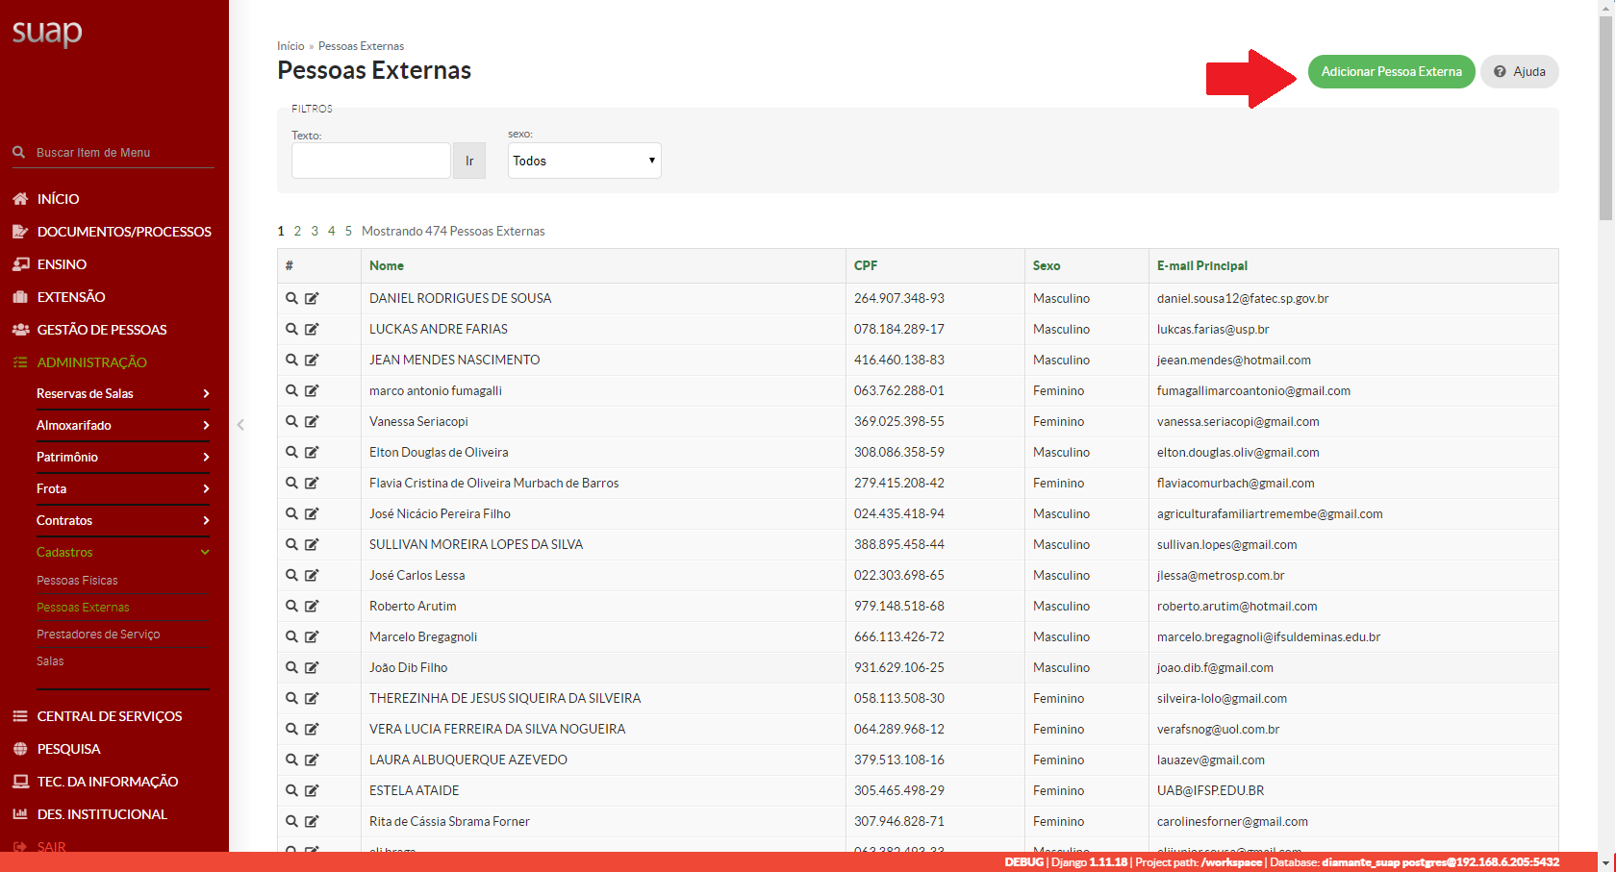The width and height of the screenshot is (1616, 872).
Task: Sort table by Sexo column
Action: pyautogui.click(x=1047, y=266)
